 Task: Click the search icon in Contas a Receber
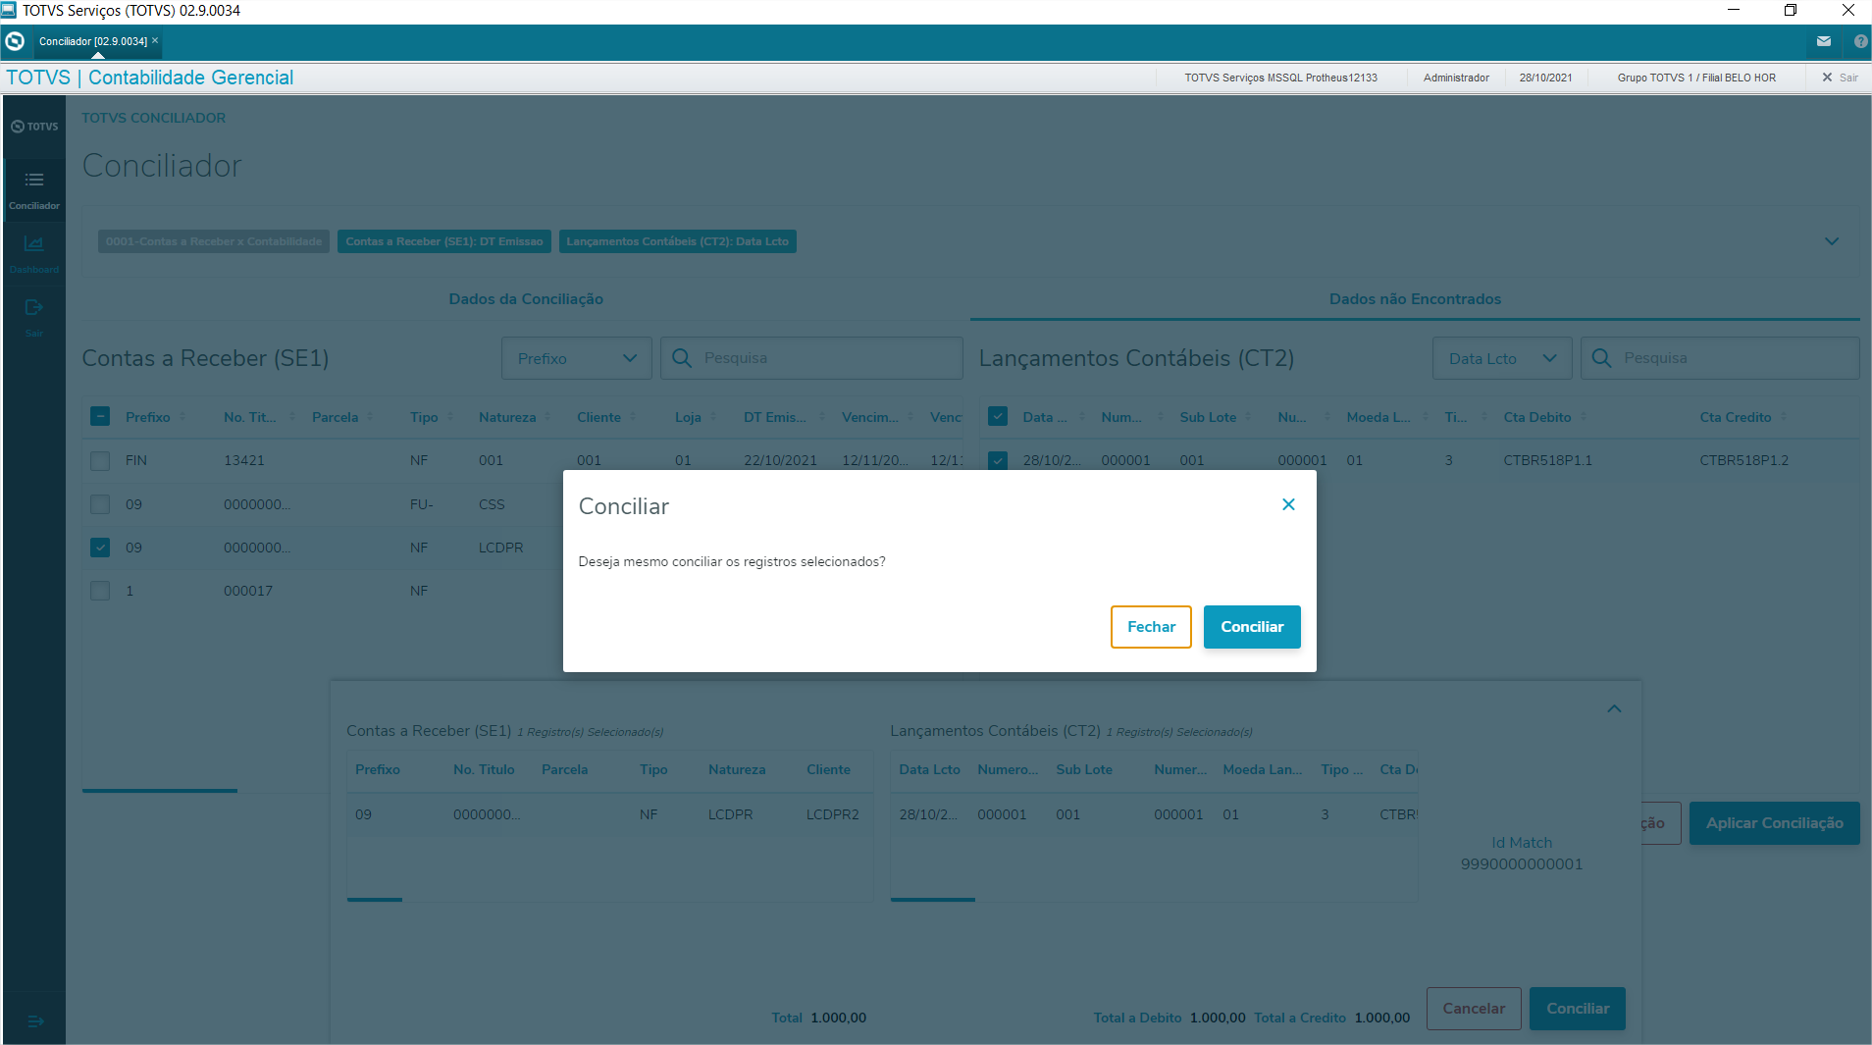(x=682, y=358)
